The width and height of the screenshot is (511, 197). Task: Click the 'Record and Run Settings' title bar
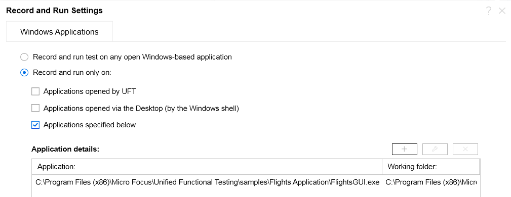coord(54,11)
